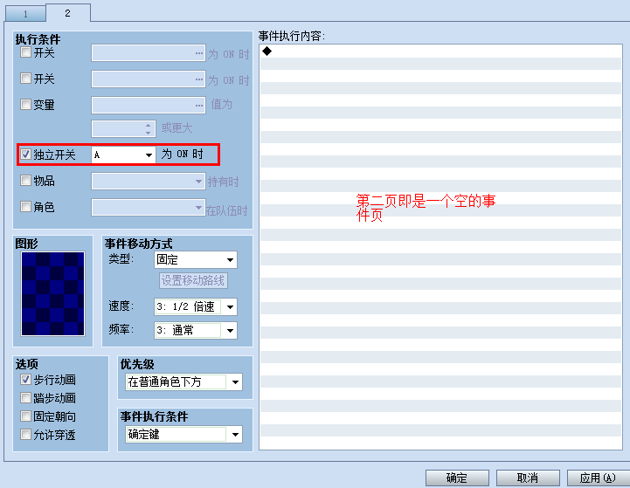Open the 速度 speed dropdown
Screen dimensions: 630x488
[x=196, y=307]
